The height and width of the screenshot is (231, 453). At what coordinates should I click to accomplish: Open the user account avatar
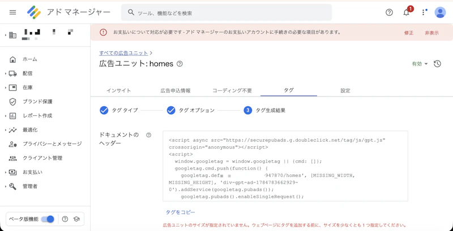pyautogui.click(x=440, y=12)
